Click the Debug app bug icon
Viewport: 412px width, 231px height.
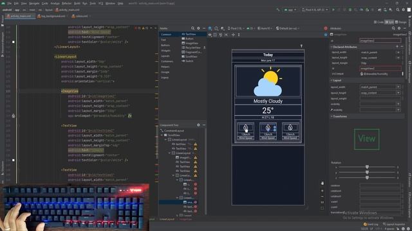[x=350, y=10]
